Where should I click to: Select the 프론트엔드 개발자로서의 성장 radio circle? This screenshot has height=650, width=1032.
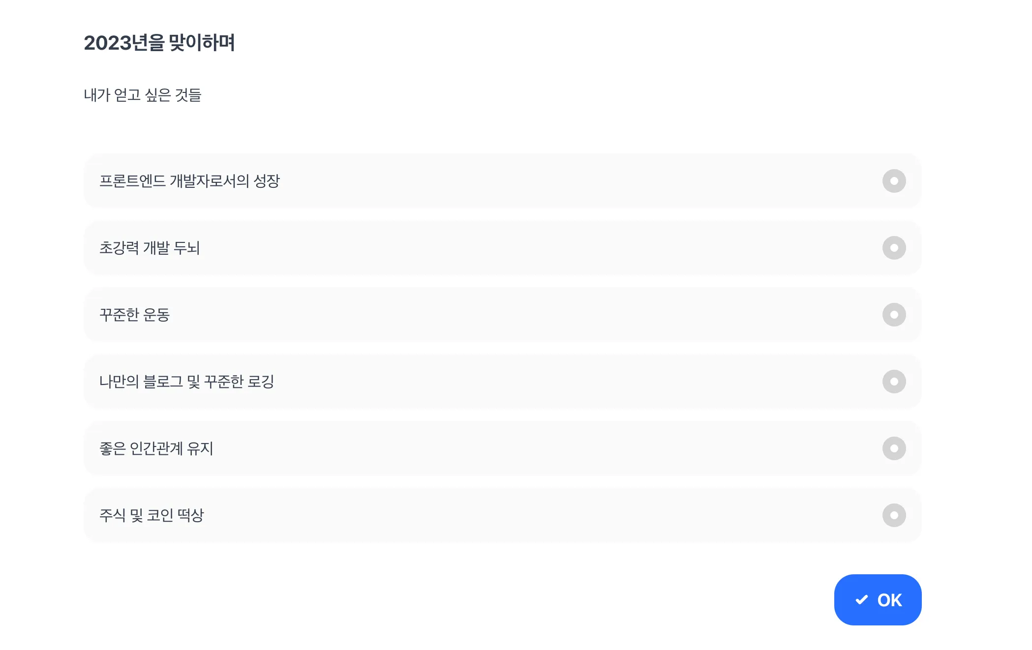coord(894,181)
